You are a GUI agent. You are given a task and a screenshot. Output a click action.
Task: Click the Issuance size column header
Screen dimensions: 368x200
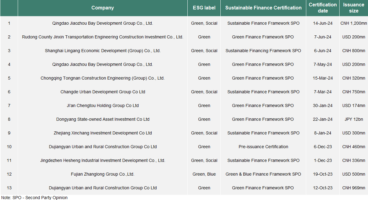(x=354, y=8)
